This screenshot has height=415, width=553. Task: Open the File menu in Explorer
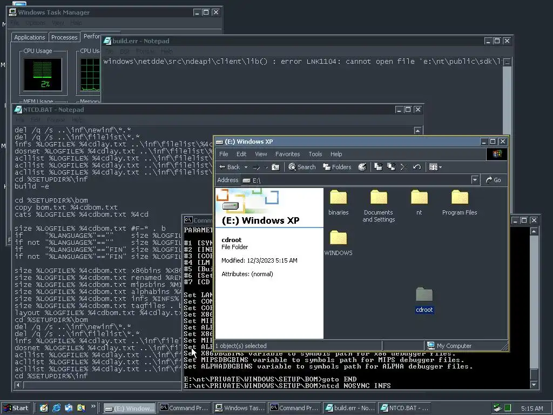[224, 154]
